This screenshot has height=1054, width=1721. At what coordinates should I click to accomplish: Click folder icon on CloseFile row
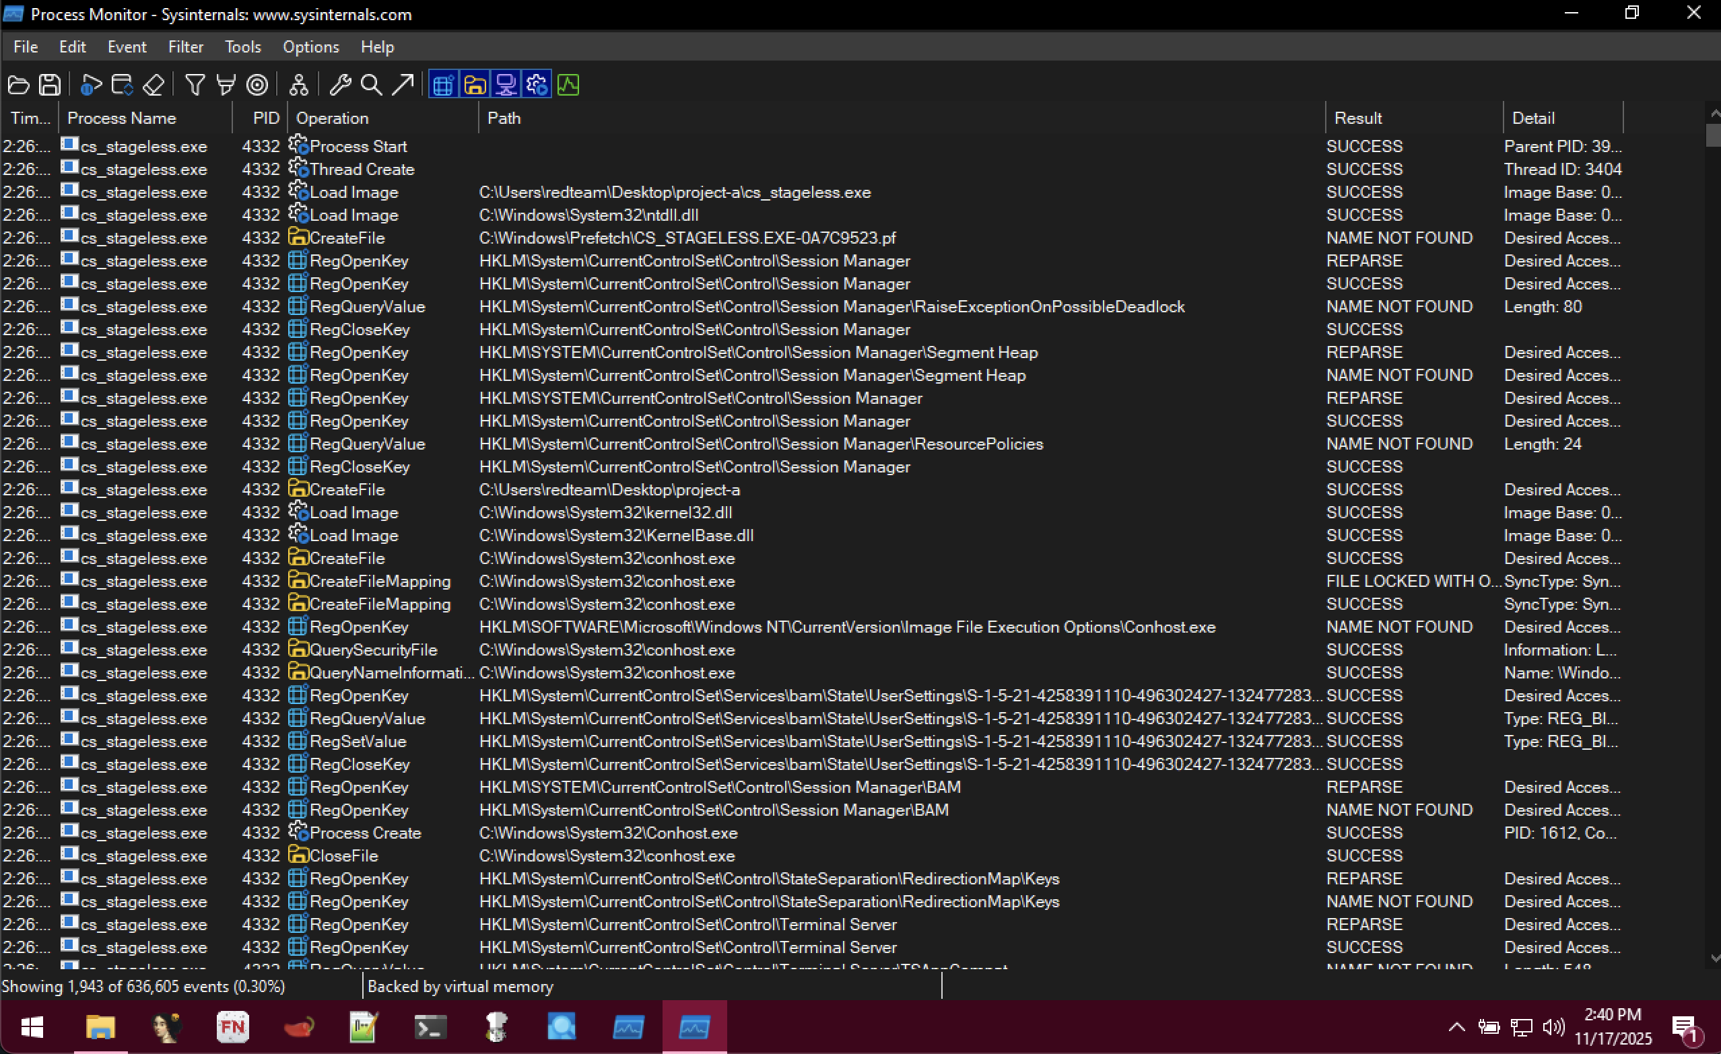pos(298,855)
